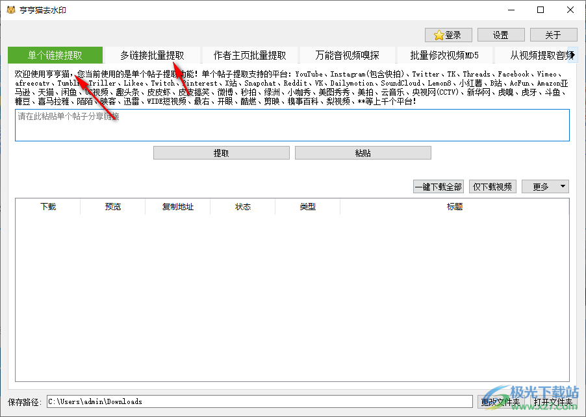Image resolution: width=586 pixels, height=417 pixels.
Task: Click the 粘贴 paste button
Action: pyautogui.click(x=363, y=153)
